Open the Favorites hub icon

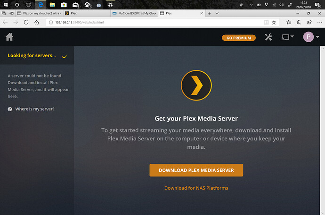pyautogui.click(x=288, y=23)
